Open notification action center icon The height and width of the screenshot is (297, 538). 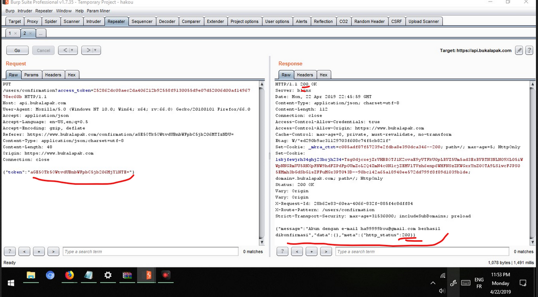523,283
